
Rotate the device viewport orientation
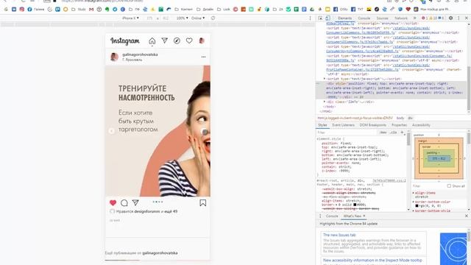[213, 18]
